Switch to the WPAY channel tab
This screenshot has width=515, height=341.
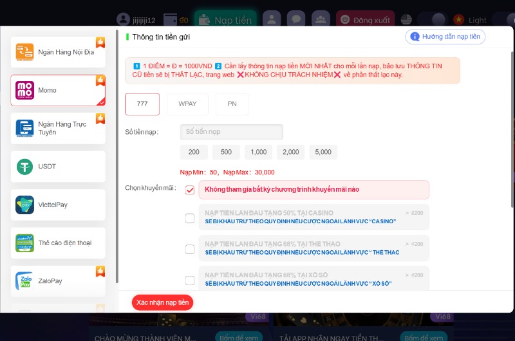click(188, 104)
